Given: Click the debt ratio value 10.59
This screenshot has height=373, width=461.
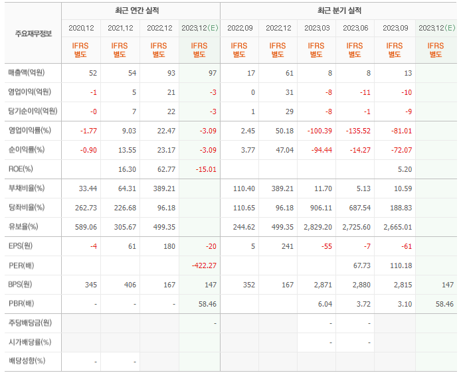Looking at the screenshot, I should (403, 189).
